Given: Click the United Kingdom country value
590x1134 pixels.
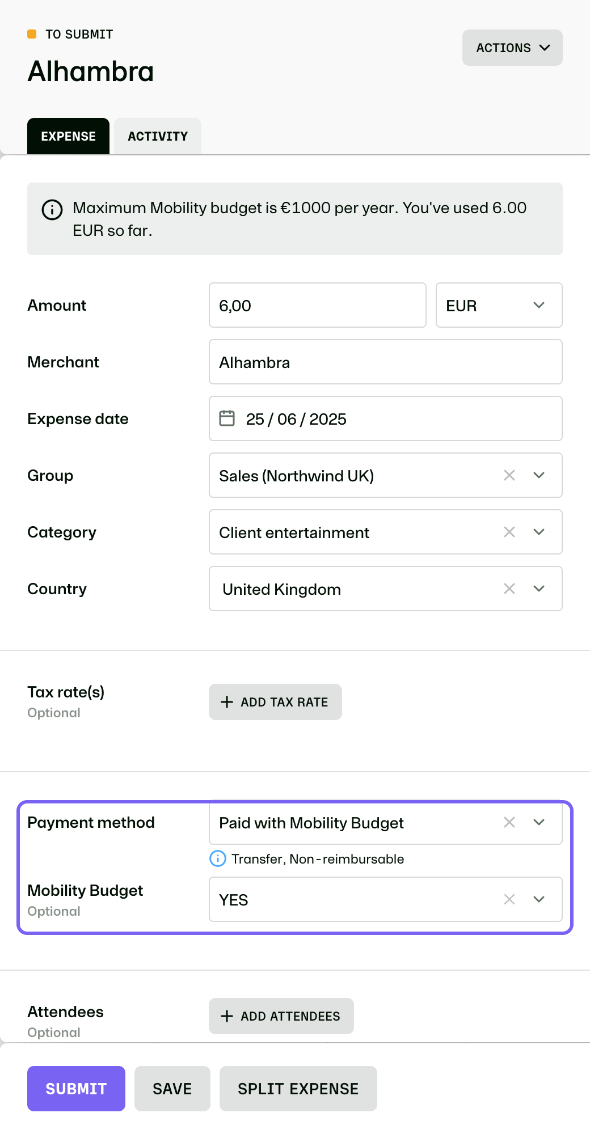Looking at the screenshot, I should click(281, 589).
